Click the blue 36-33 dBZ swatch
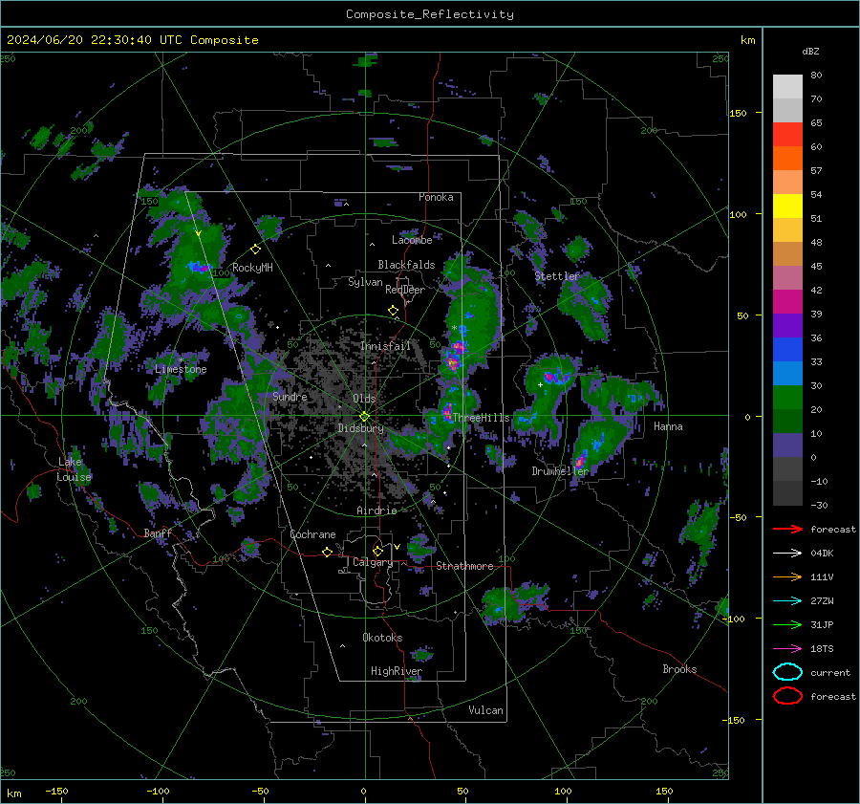The image size is (860, 804). [x=787, y=350]
